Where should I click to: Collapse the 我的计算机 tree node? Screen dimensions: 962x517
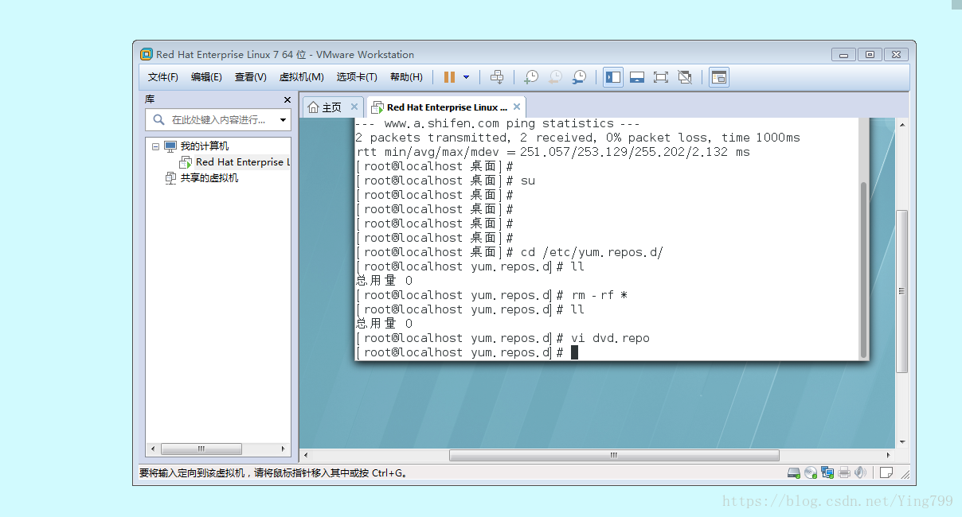pyautogui.click(x=156, y=146)
